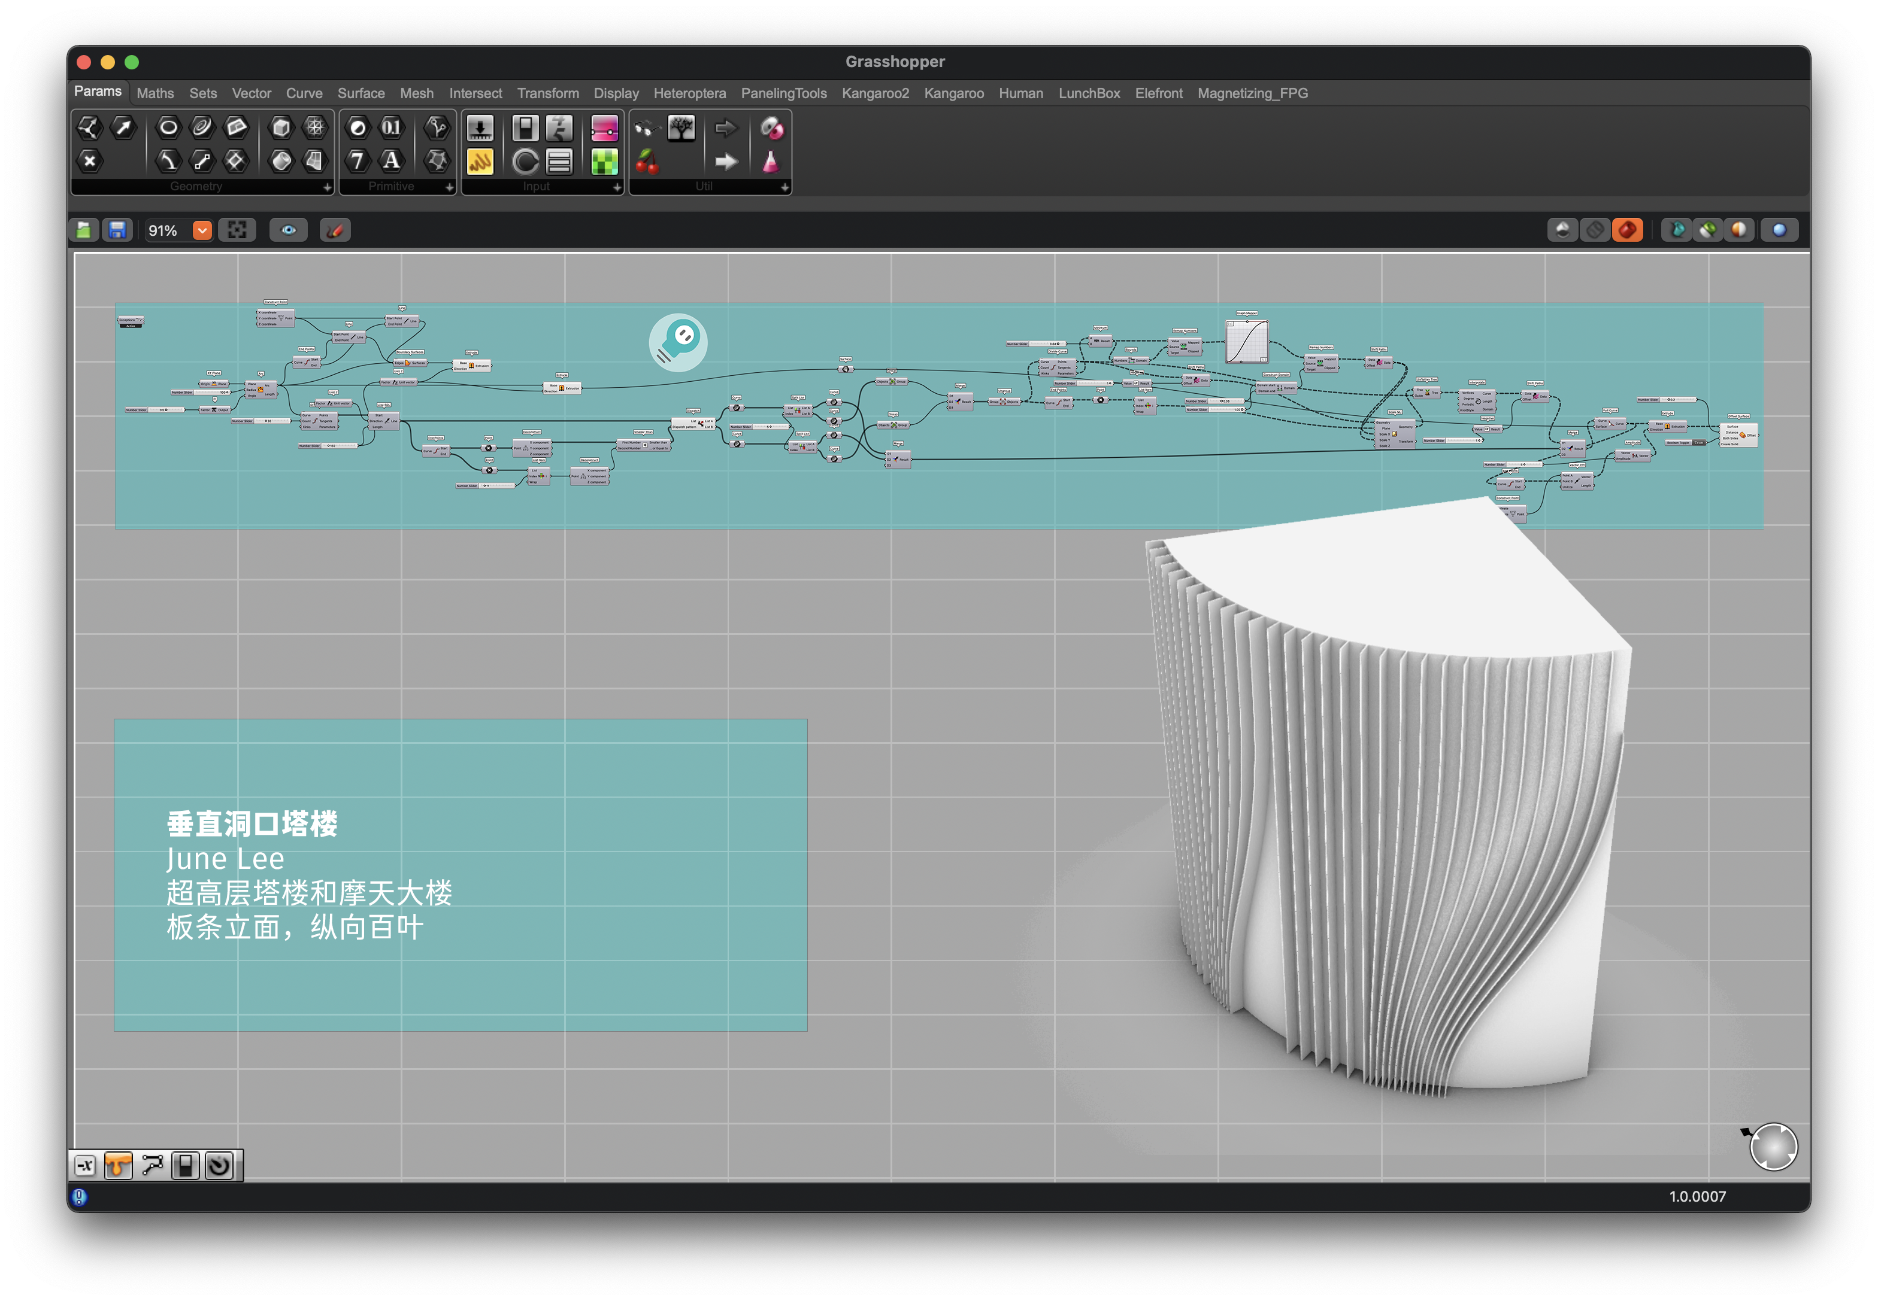Switch to the Kangaroo2 tab
The width and height of the screenshot is (1878, 1301).
coord(874,94)
